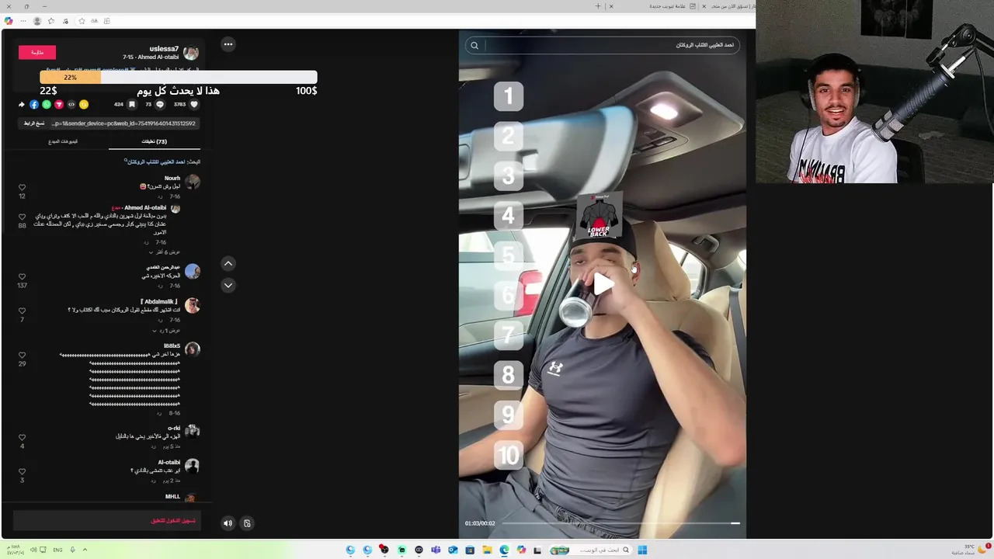Viewport: 994px width, 559px height.
Task: Like Al-otaibi's comment with 3 likes
Action: [22, 471]
